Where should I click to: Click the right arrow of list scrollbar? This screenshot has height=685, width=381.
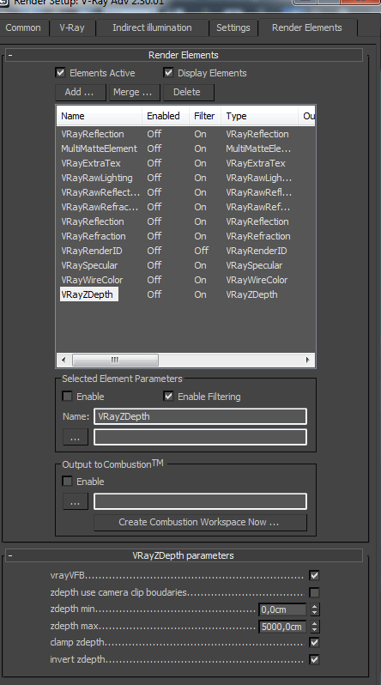307,360
